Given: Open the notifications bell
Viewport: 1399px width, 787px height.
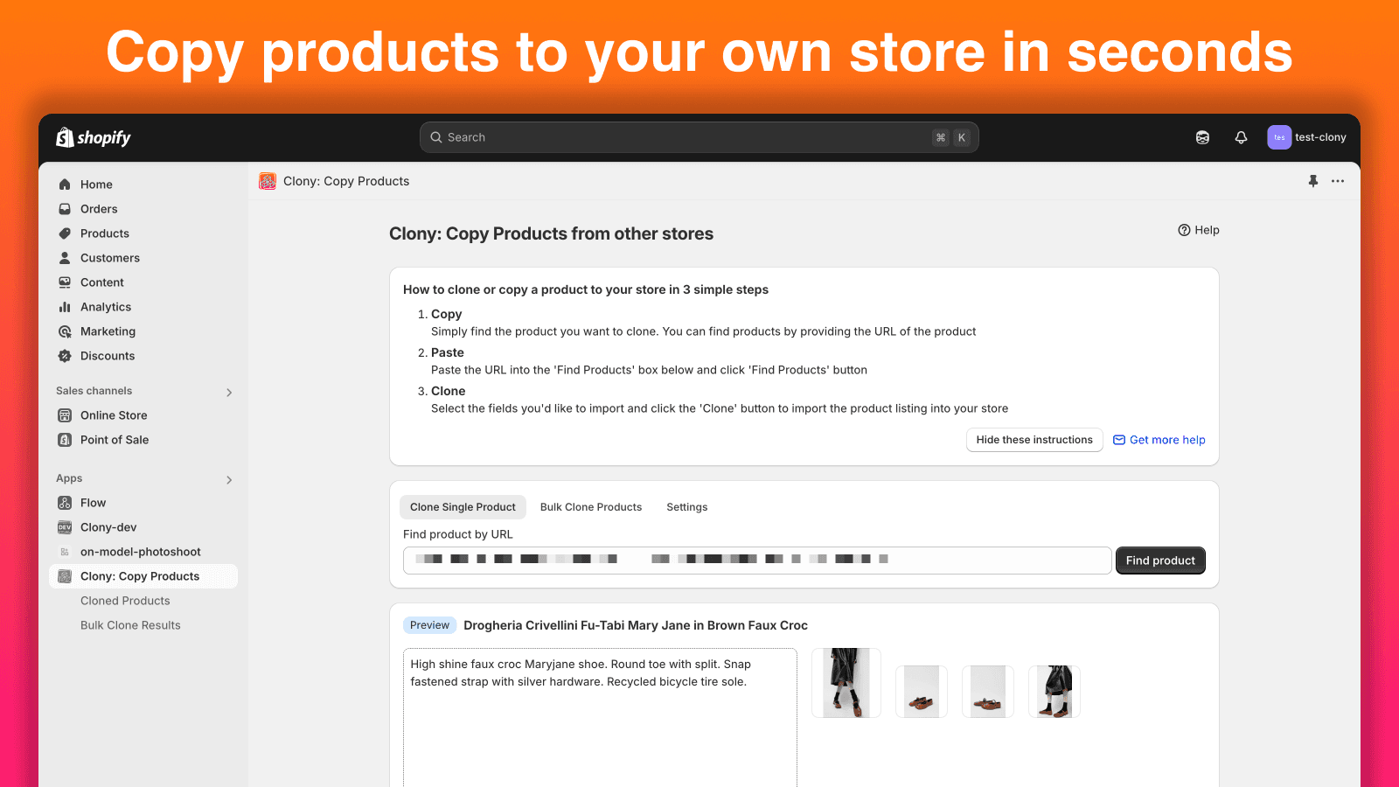Looking at the screenshot, I should pyautogui.click(x=1241, y=137).
